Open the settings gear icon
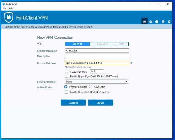 [151, 22]
